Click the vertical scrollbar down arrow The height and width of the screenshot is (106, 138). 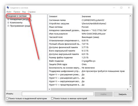click(x=130, y=87)
